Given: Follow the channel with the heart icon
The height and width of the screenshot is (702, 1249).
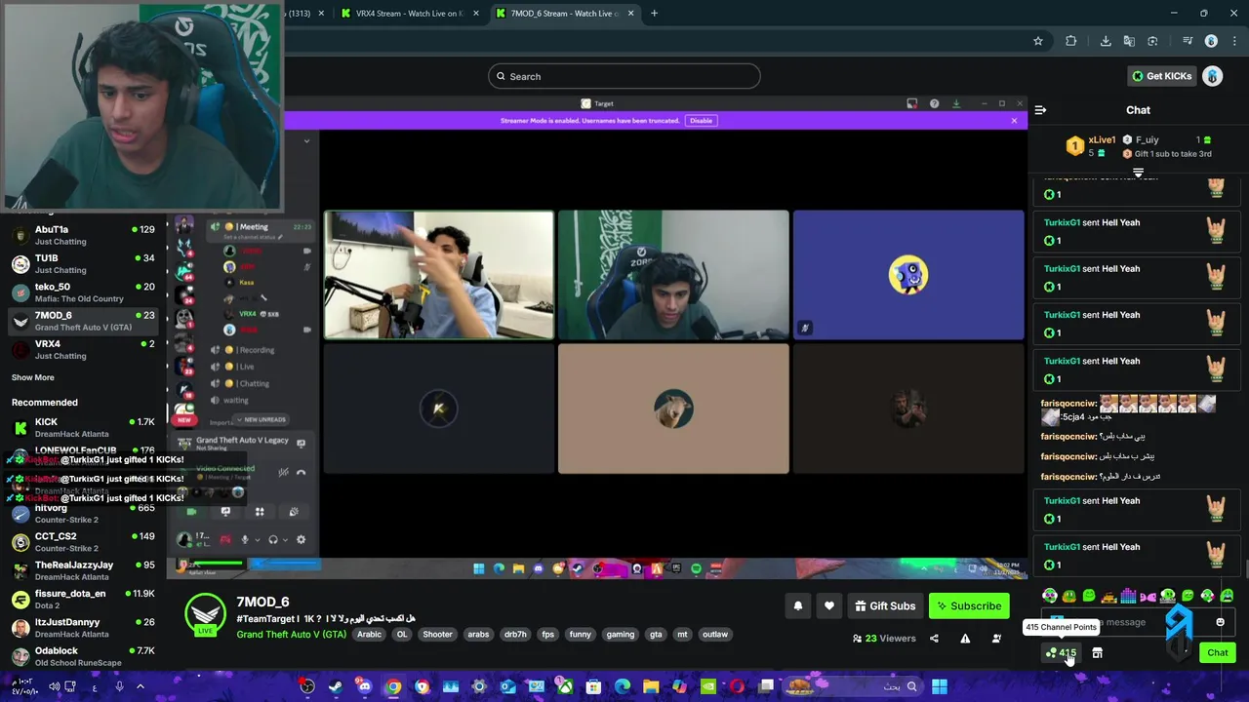Looking at the screenshot, I should pyautogui.click(x=828, y=605).
